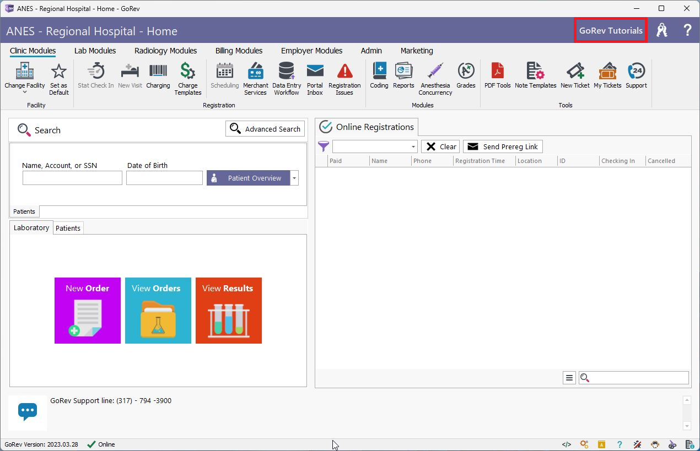The width and height of the screenshot is (700, 451).
Task: Click the head avatar status bar icon
Action: [655, 444]
